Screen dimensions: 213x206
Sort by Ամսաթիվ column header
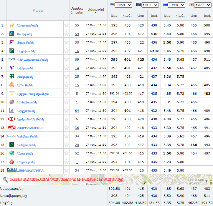pyautogui.click(x=96, y=9)
